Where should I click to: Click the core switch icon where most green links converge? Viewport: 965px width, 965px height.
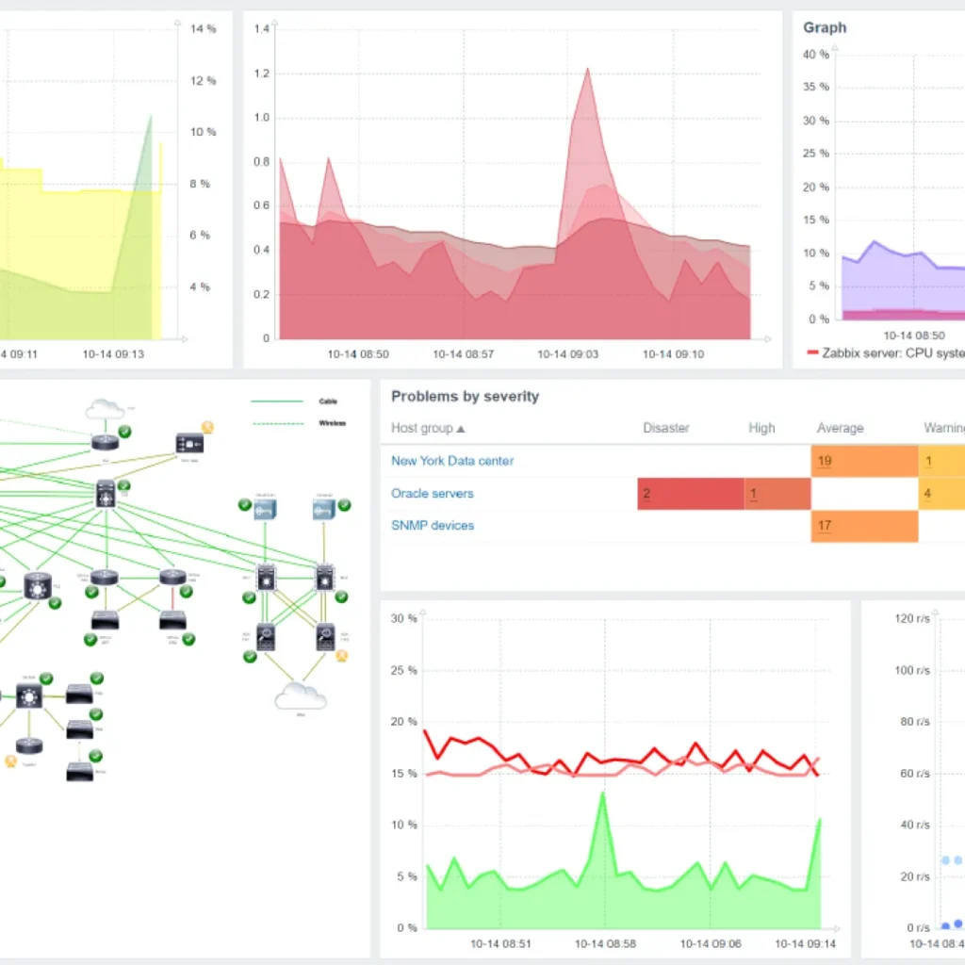[x=106, y=494]
